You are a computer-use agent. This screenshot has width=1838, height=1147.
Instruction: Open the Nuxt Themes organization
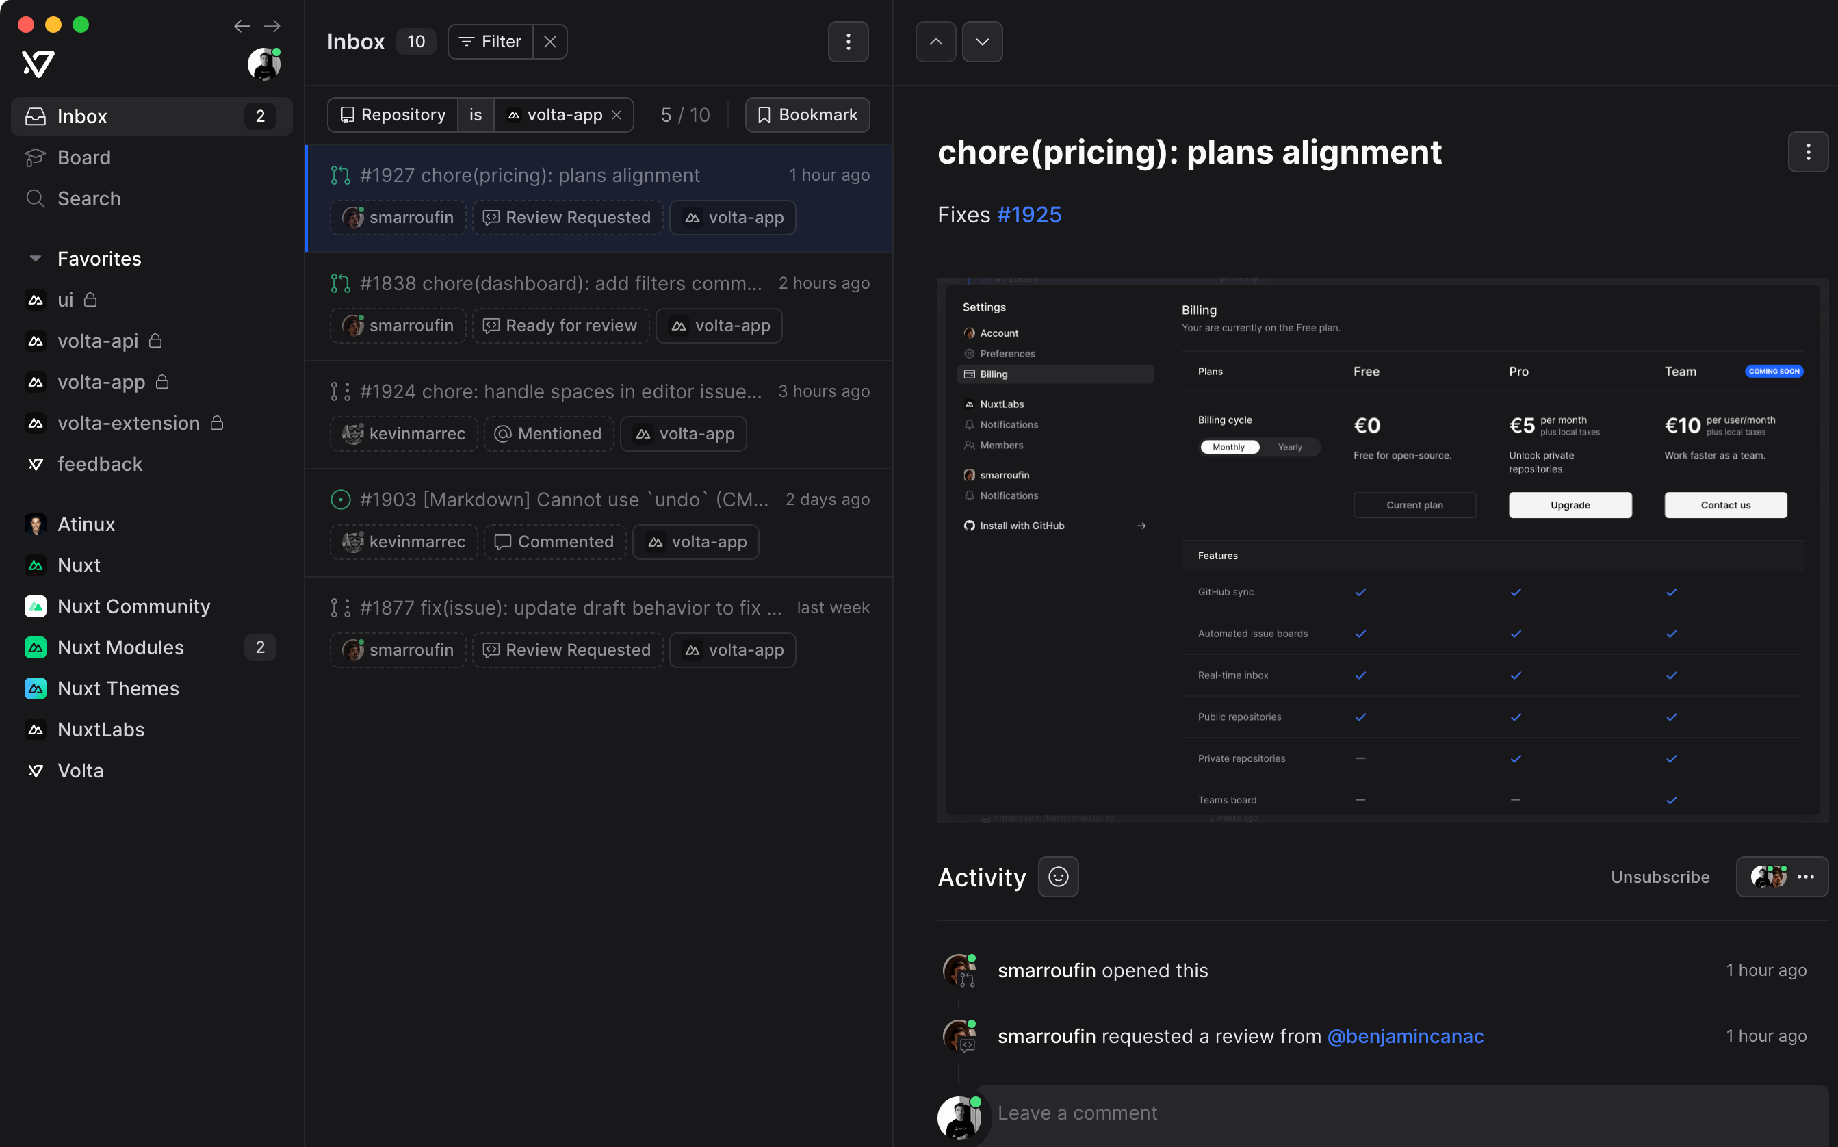click(x=152, y=688)
